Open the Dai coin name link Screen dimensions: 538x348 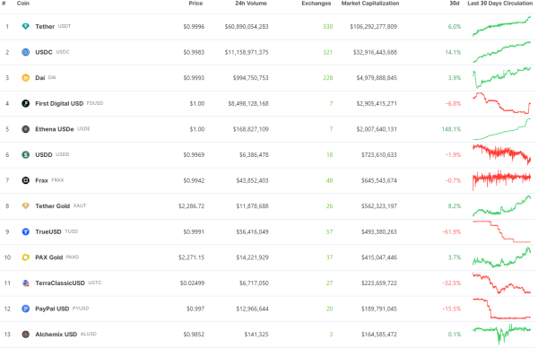40,78
